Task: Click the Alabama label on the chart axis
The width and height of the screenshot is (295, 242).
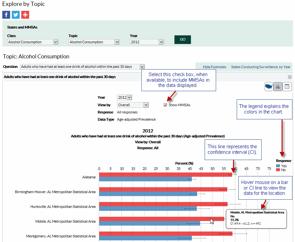Action: 89,177
